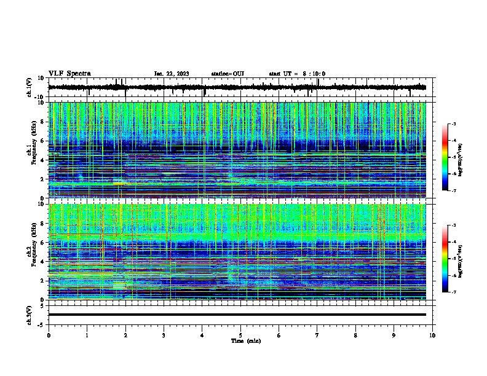This screenshot has width=487, height=376.
Task: Click the time axis tick label "2"
Action: point(125,335)
